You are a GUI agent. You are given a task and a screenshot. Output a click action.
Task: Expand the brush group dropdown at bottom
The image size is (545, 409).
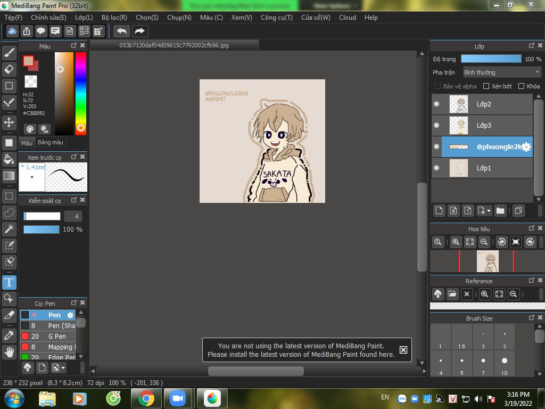pos(63,368)
